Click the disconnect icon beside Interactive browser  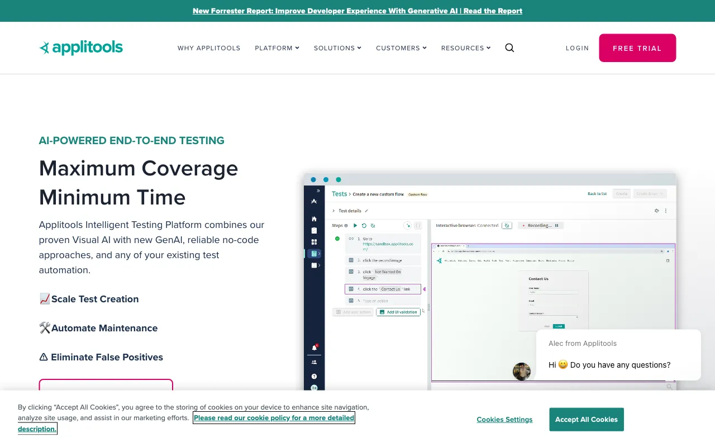[x=507, y=226]
